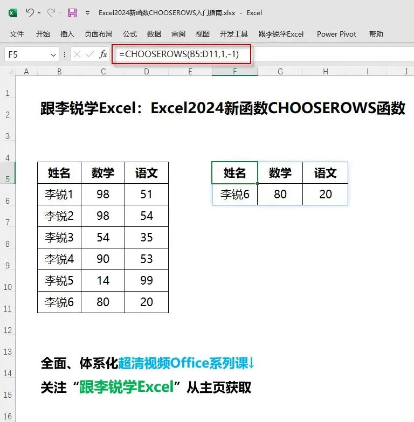Click the CHOOSEROWS formula in formula bar
414x422 pixels.
[x=179, y=54]
